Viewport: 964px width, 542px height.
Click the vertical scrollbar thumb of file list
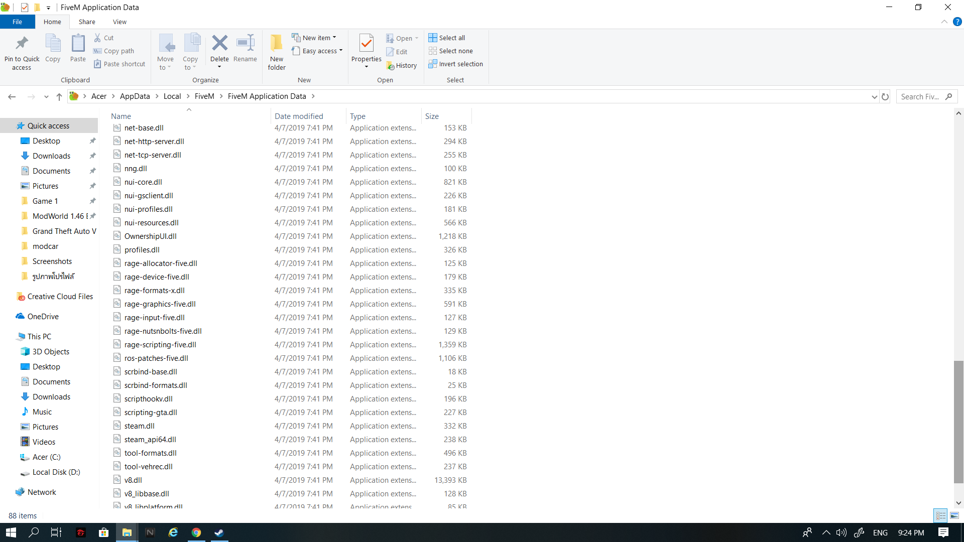coord(958,422)
